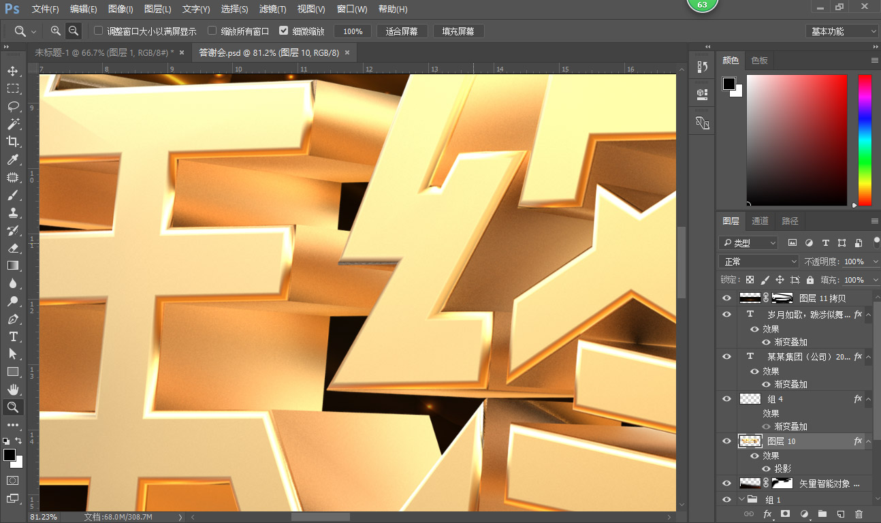Click the 适合屏幕 button
881x523 pixels.
point(402,31)
